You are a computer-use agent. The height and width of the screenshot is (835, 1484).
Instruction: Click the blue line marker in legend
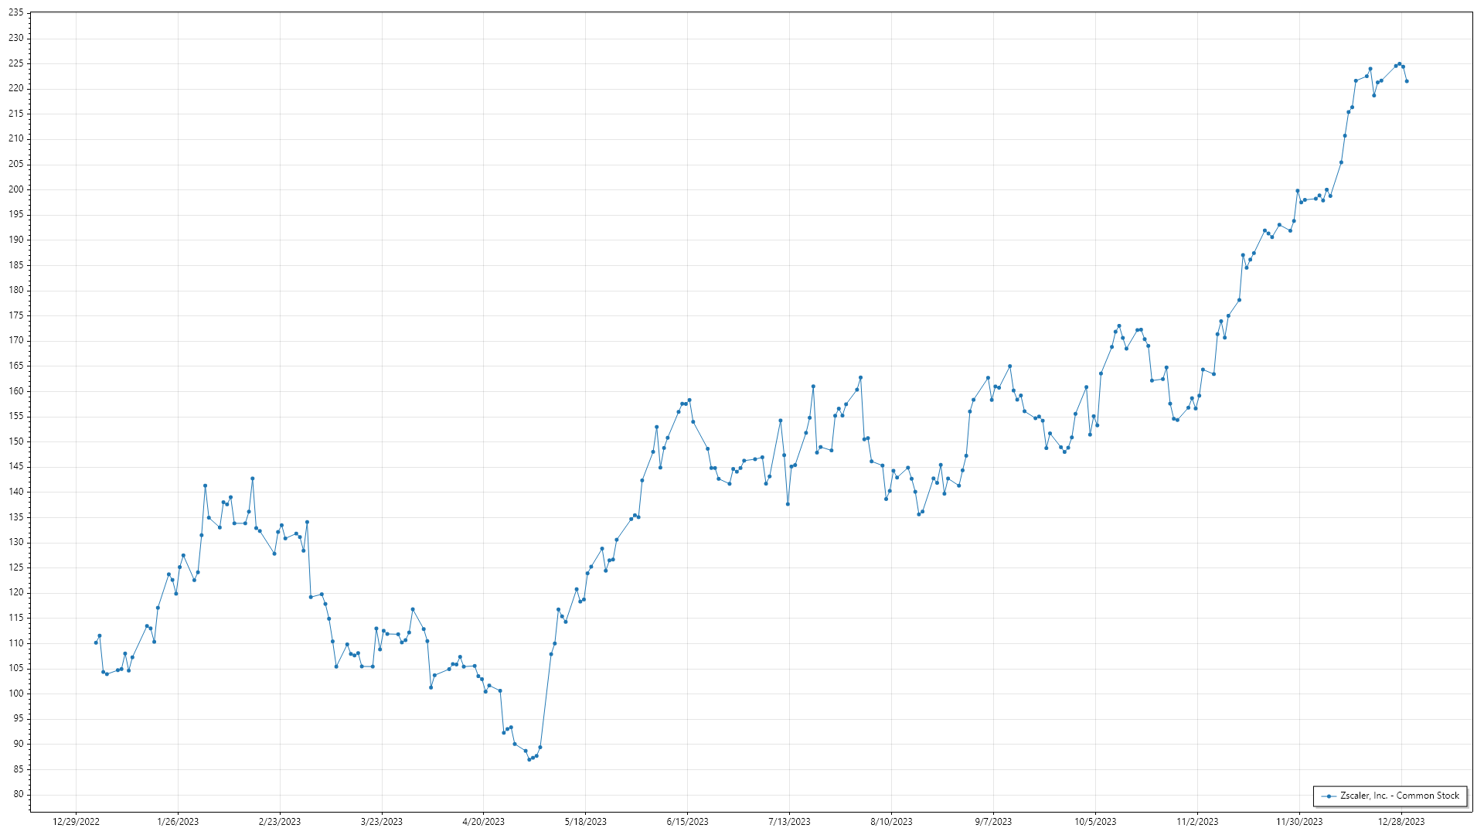pos(1329,796)
